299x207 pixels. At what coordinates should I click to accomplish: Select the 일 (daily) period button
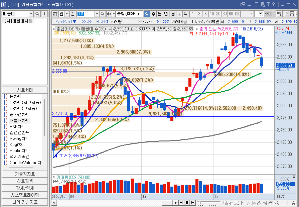pos(147,14)
